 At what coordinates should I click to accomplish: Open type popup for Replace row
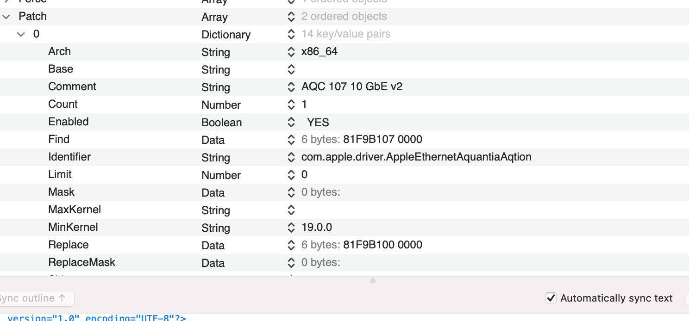291,245
